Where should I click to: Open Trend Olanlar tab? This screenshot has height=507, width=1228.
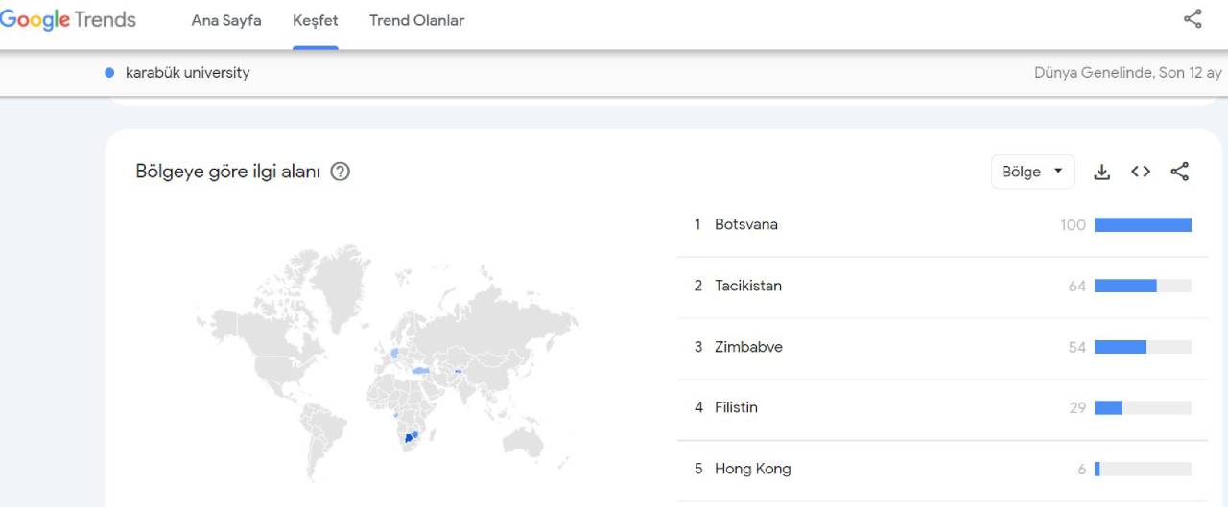coord(416,20)
